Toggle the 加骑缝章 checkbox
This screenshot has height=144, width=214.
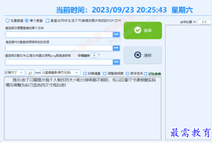point(85,74)
